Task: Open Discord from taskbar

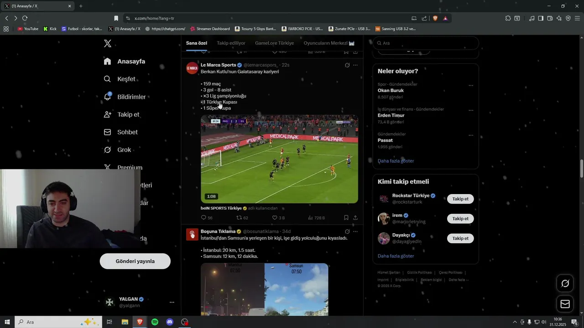Action: pyautogui.click(x=170, y=322)
